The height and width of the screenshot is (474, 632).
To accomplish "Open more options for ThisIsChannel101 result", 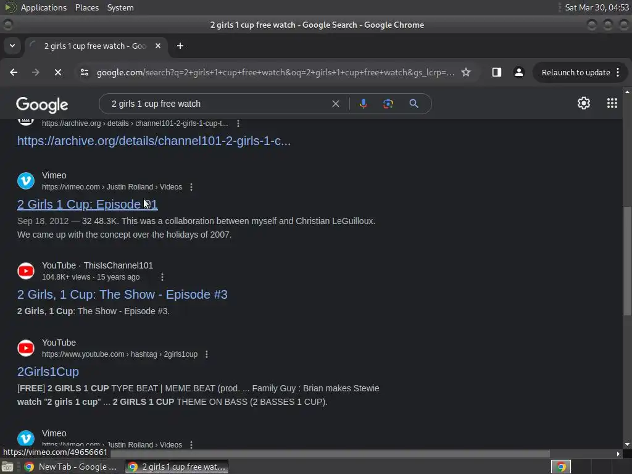I will pyautogui.click(x=162, y=277).
